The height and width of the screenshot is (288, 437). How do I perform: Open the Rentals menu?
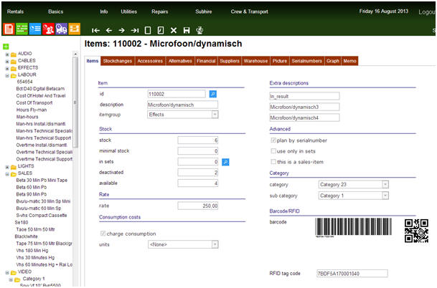coord(15,11)
